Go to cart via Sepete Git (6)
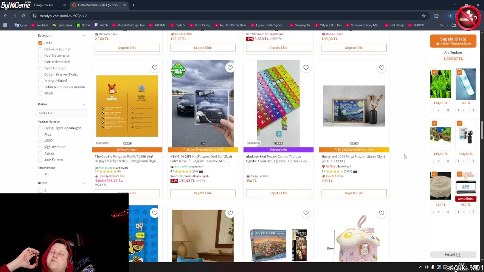This screenshot has width=484, height=272. 453,41
